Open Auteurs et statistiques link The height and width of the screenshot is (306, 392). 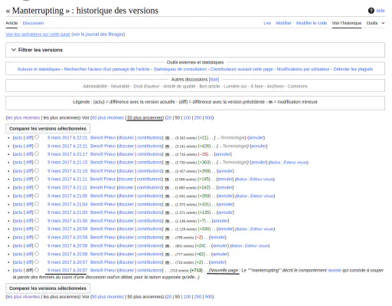tap(39, 69)
